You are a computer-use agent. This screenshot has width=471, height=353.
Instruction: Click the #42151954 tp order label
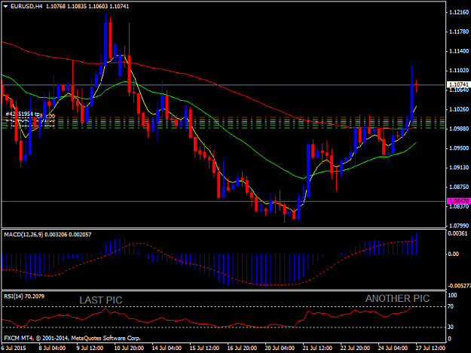(x=23, y=114)
